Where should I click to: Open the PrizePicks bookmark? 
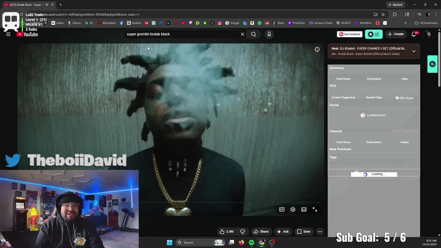tap(296, 23)
